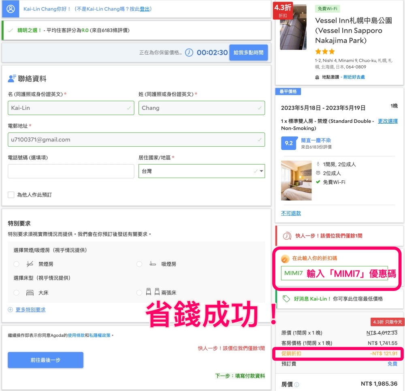
Task: Click the 預訂費 免費 value
Action: tap(392, 364)
